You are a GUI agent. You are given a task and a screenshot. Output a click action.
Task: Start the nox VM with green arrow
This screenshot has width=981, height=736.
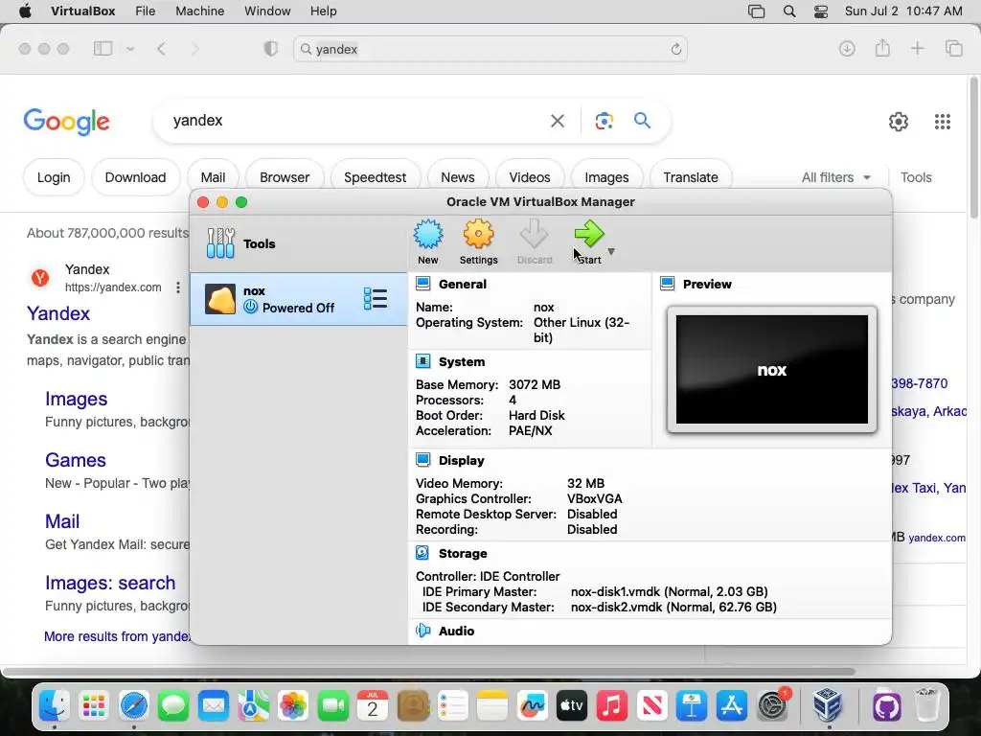pos(589,241)
